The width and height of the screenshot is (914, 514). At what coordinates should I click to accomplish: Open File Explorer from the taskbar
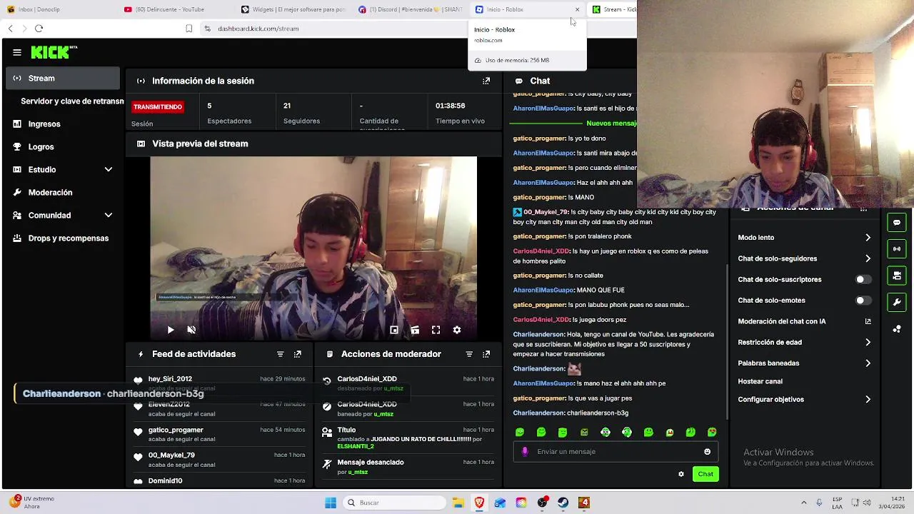(x=458, y=503)
